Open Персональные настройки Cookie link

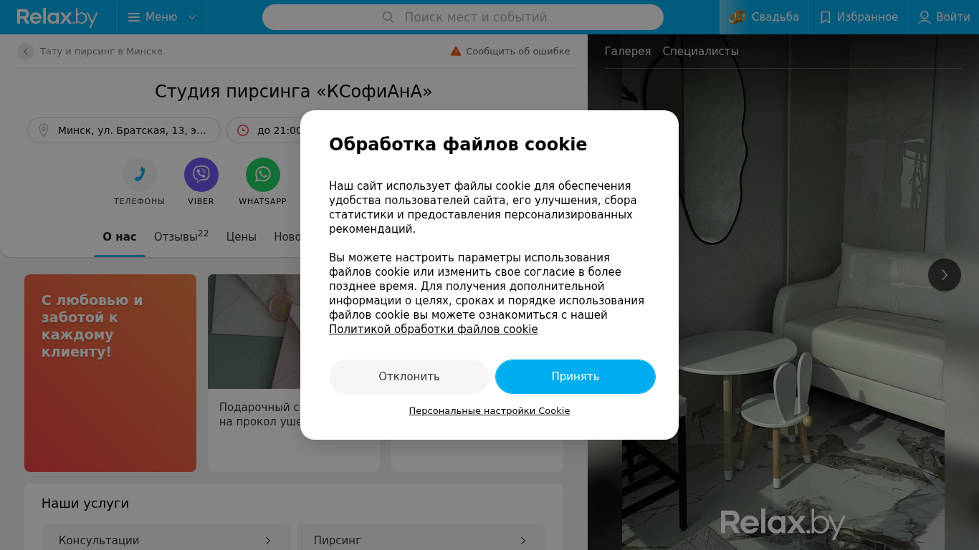[489, 411]
